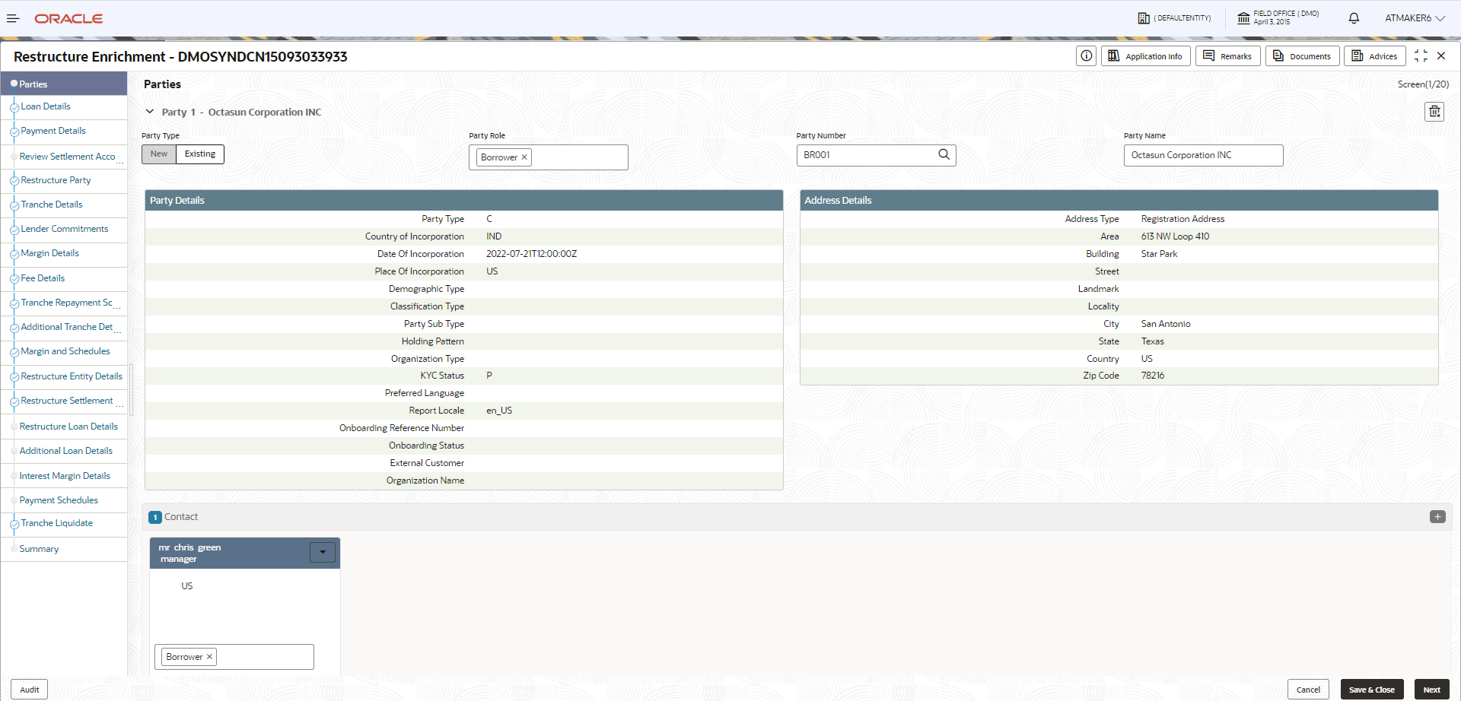Click the information circle icon
Screen dimensions: 1461x701
1087,56
